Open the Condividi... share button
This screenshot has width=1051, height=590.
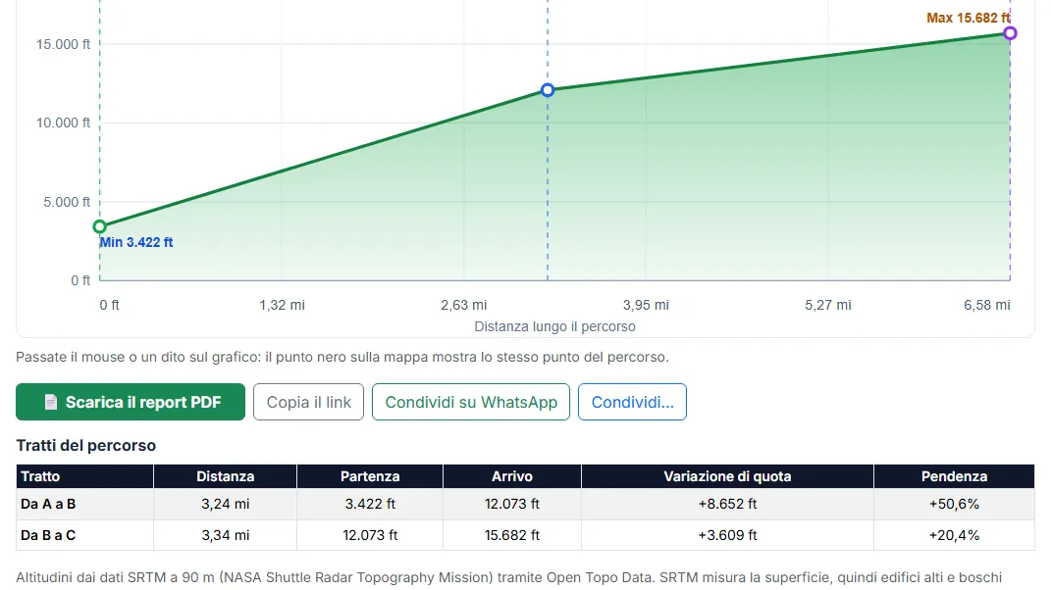(632, 402)
